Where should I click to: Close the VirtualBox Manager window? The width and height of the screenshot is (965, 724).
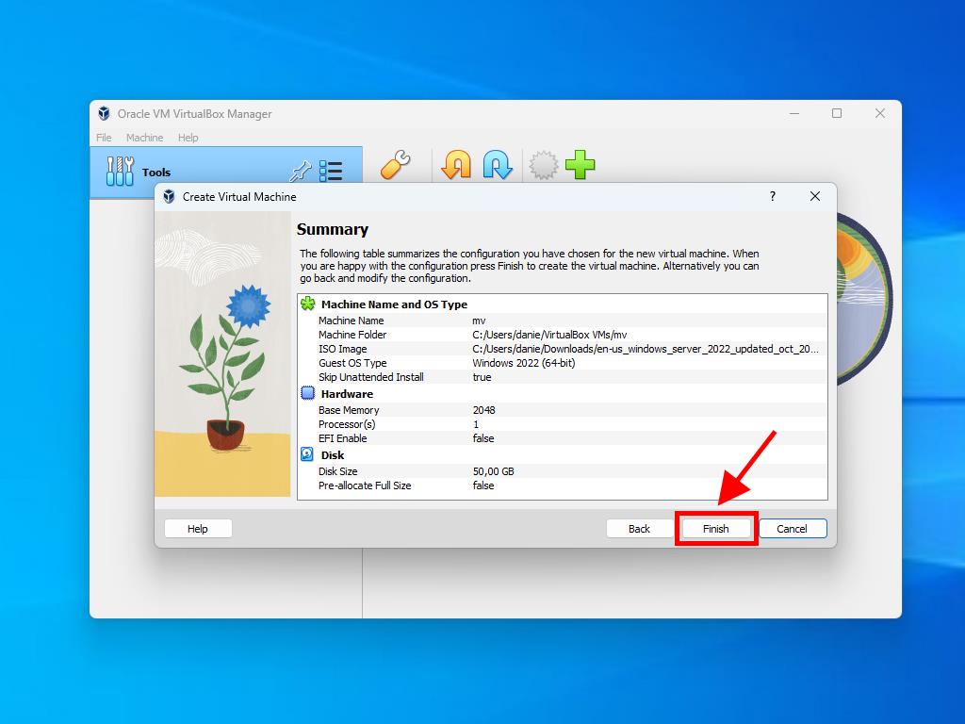coord(880,113)
